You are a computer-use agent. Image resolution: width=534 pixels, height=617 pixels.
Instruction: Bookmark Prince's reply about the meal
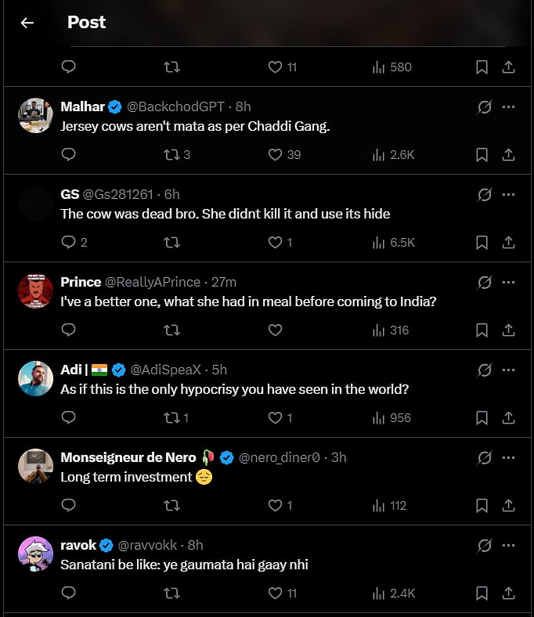482,330
